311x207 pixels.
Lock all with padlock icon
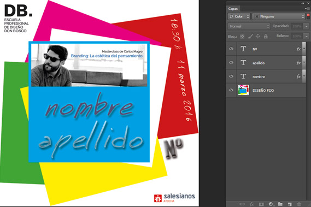pos(266,36)
